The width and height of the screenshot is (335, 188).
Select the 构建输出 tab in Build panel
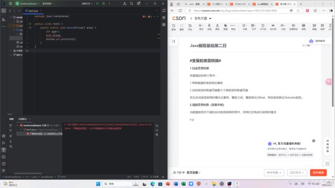pyautogui.click(x=23, y=119)
